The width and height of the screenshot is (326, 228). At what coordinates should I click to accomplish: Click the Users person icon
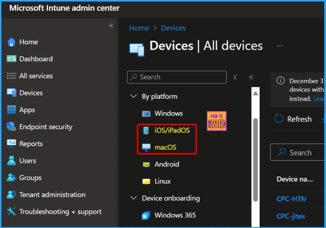point(11,161)
